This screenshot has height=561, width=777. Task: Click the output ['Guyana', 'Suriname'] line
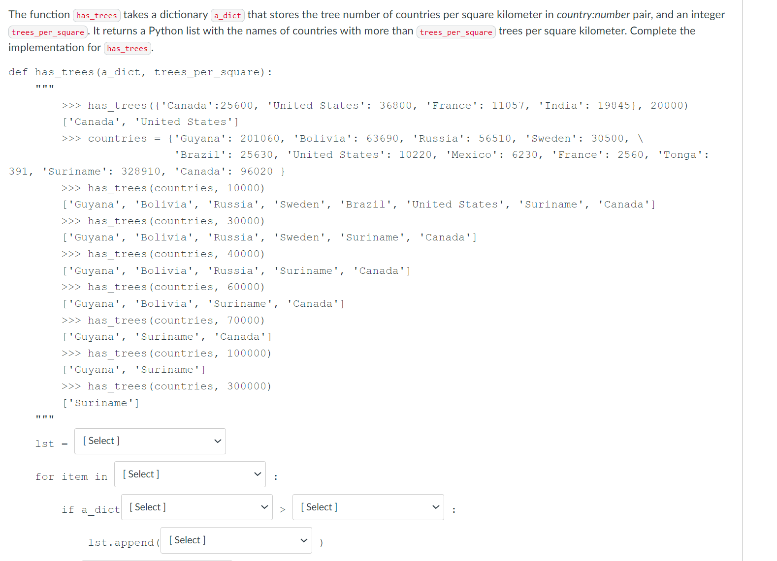[x=134, y=370]
